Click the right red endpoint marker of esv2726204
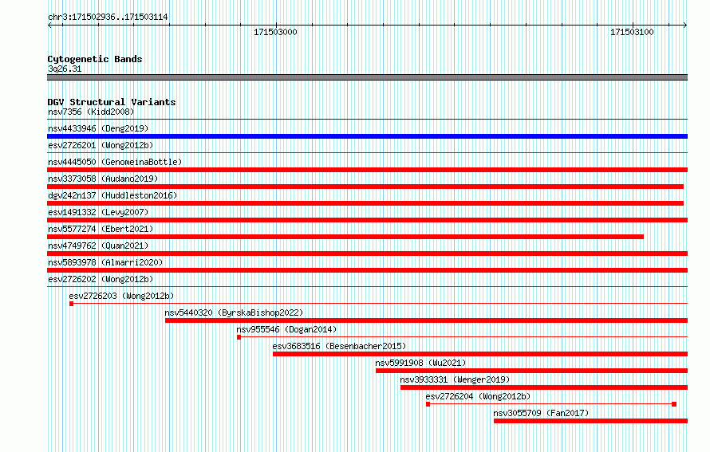Viewport: 710px width, 452px height. point(674,404)
